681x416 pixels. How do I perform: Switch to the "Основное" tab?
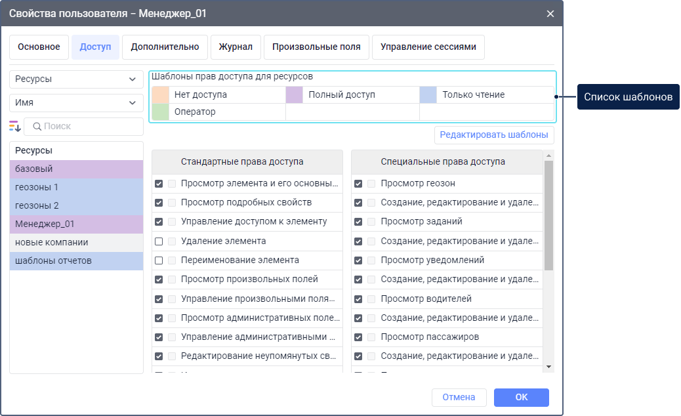(x=39, y=47)
